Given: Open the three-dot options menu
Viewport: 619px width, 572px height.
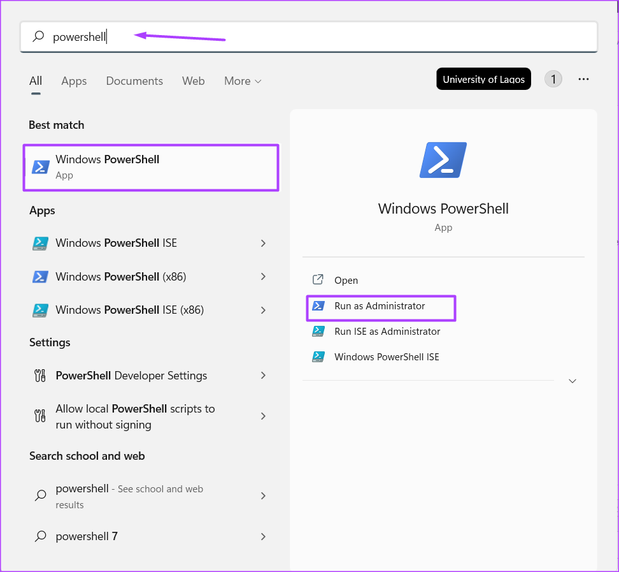Looking at the screenshot, I should click(x=583, y=79).
